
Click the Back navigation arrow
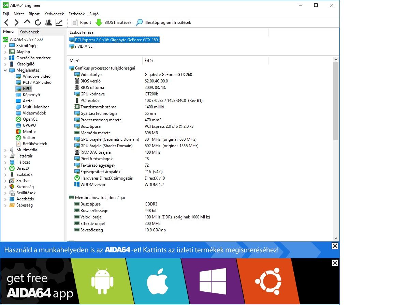point(6,22)
